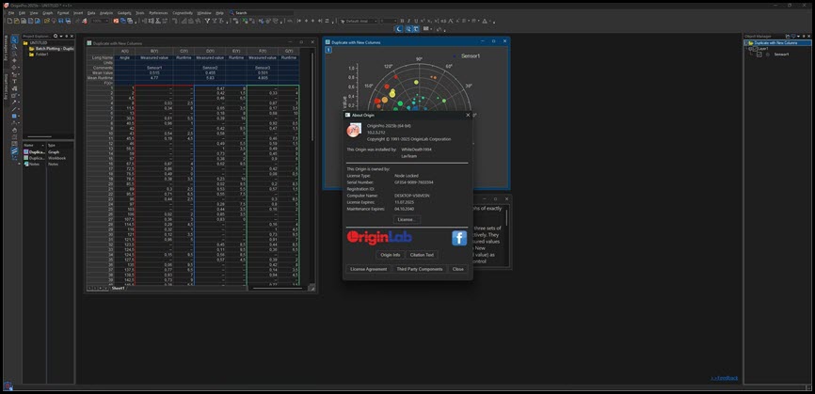Screen dimensions: 815x394
Task: Open the Gadgets menu
Action: click(x=124, y=12)
